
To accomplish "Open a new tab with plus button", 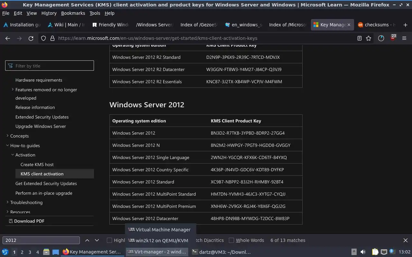I will click(405, 25).
